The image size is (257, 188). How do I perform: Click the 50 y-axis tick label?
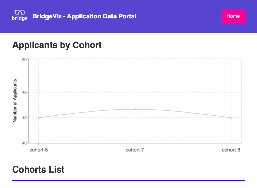click(x=24, y=60)
